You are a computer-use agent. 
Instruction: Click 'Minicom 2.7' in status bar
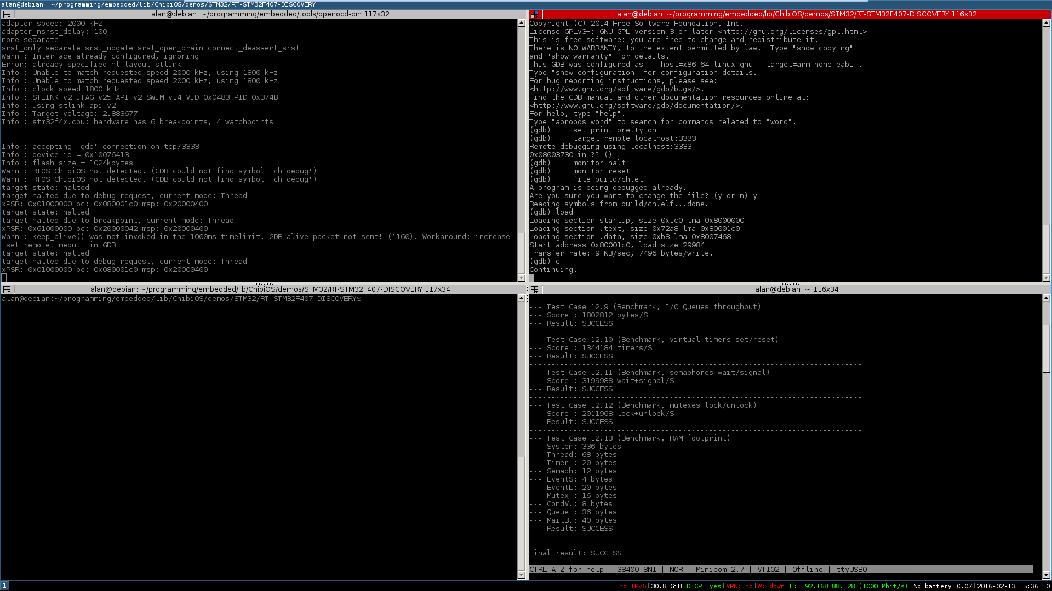pyautogui.click(x=720, y=570)
